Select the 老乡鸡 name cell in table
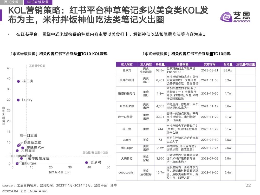The image size is (260, 195). point(127,70)
